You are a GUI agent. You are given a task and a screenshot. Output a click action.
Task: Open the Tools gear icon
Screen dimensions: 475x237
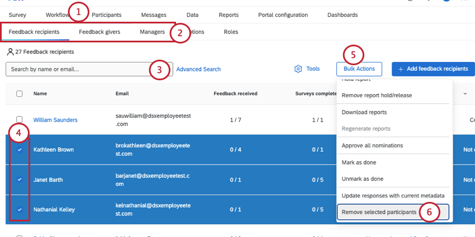[298, 69]
